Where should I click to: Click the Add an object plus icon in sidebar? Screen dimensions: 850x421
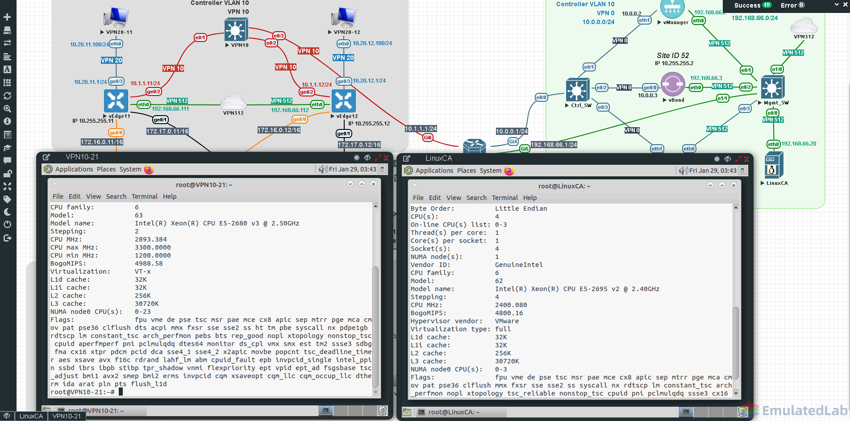(7, 17)
